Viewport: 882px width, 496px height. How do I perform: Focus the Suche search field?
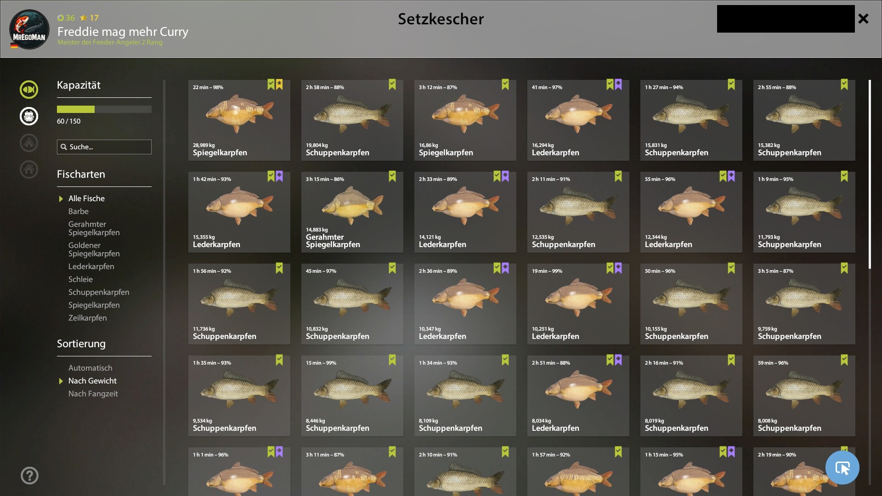(104, 147)
